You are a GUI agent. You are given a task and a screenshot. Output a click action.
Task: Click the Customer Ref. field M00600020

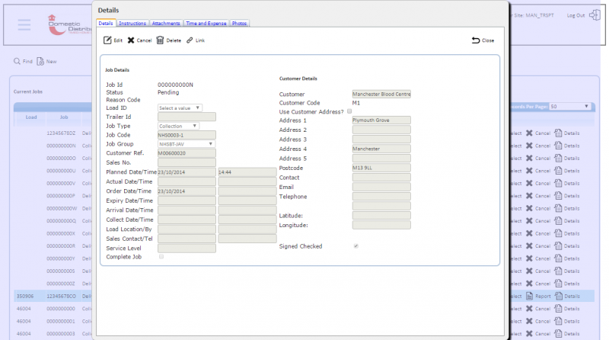[187, 153]
